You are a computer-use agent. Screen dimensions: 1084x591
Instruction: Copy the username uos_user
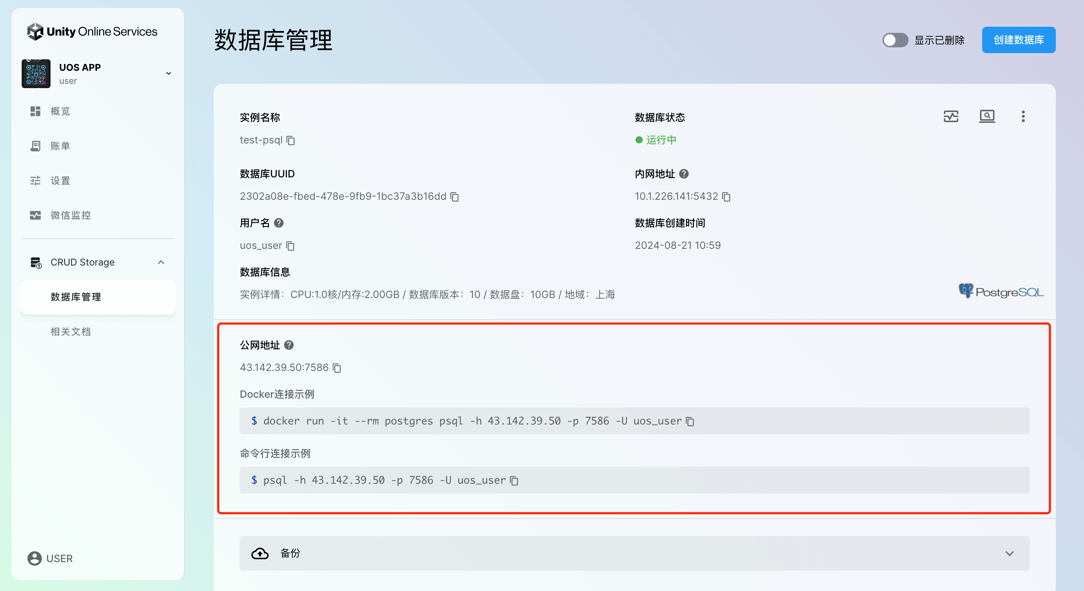click(x=290, y=246)
